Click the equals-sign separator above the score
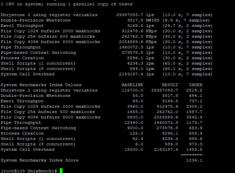235x173 pixels. (x=192, y=155)
